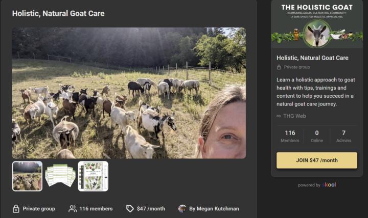Image resolution: width=368 pixels, height=218 pixels.
Task: Click By Megan Kutchman author name
Action: tap(214, 208)
